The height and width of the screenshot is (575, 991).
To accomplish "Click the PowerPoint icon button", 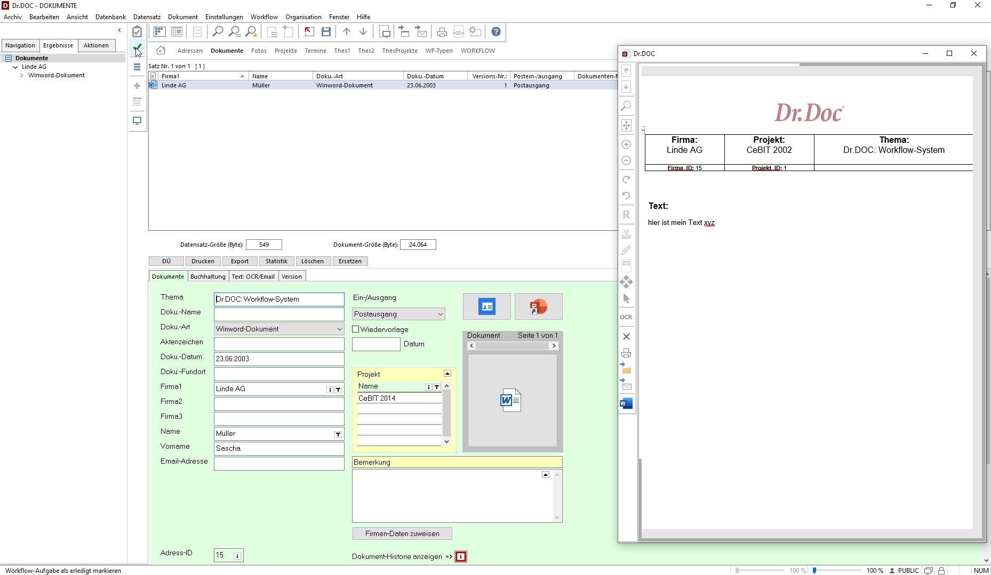I will (538, 307).
